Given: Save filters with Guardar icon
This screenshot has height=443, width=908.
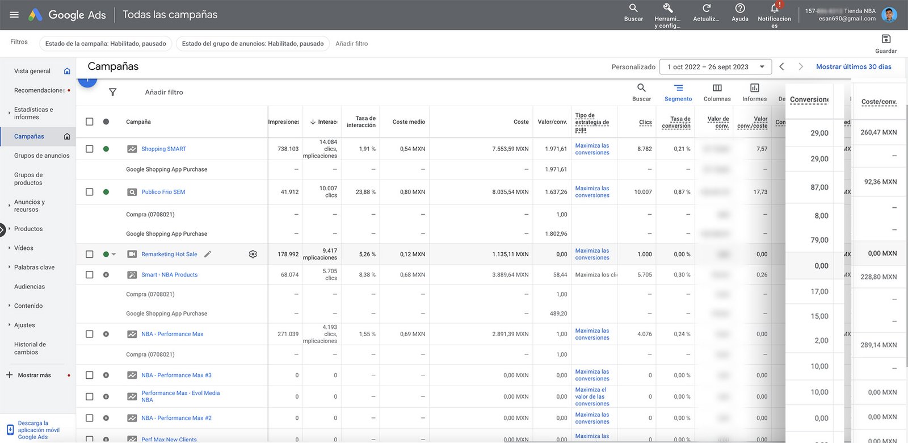Looking at the screenshot, I should pyautogui.click(x=886, y=43).
